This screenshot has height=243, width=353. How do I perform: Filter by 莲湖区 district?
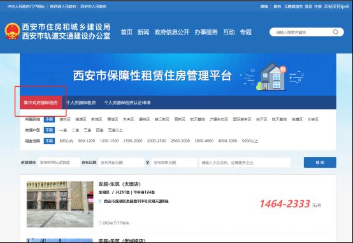[81, 119]
